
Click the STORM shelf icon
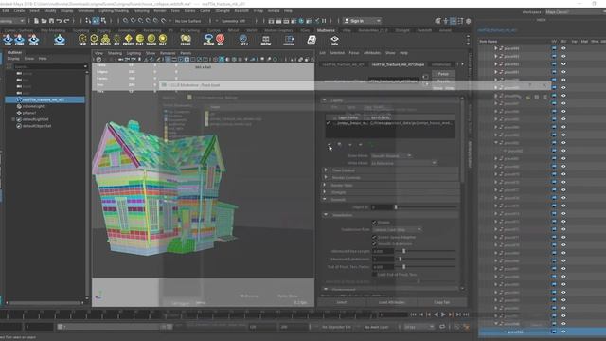point(208,40)
